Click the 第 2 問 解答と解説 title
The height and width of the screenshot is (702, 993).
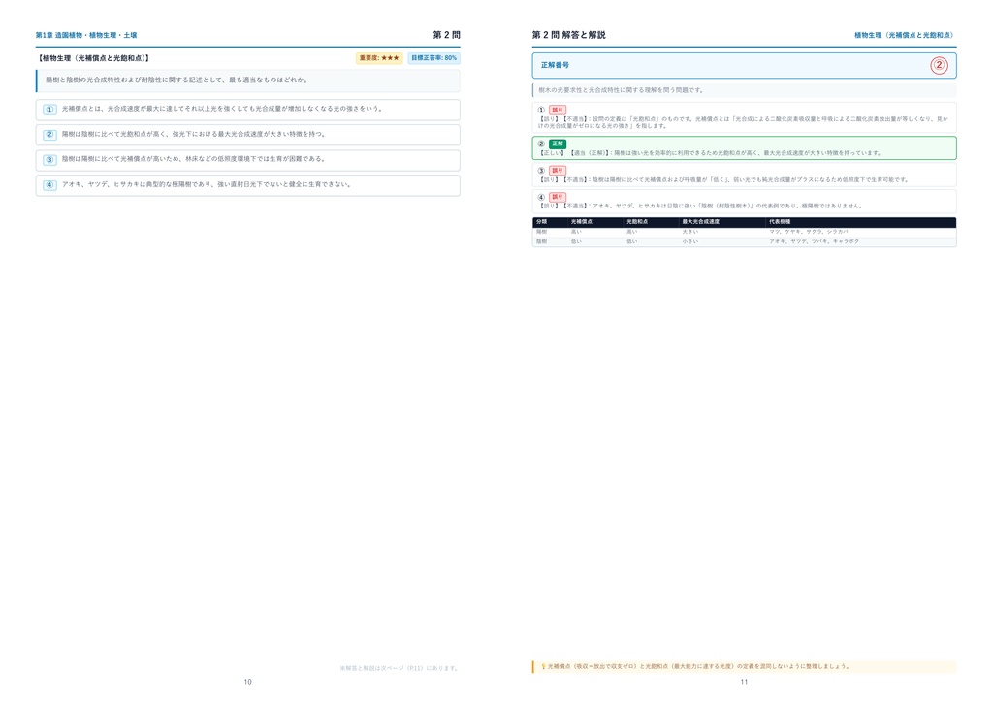click(568, 35)
